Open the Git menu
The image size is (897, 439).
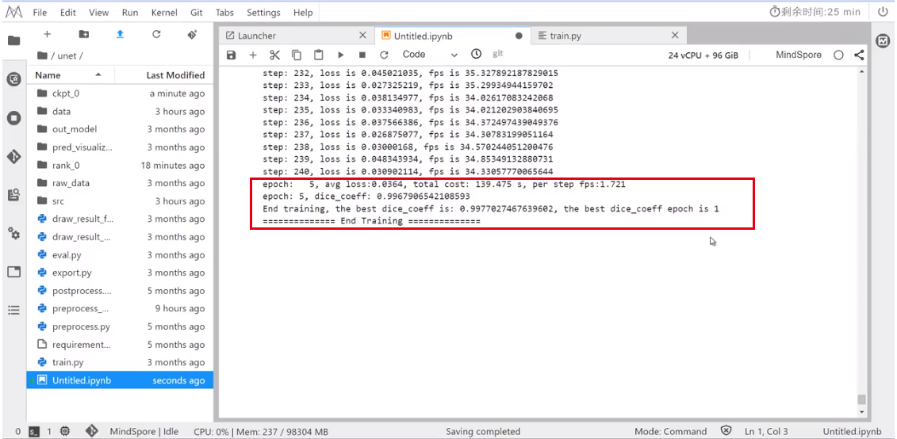point(196,12)
